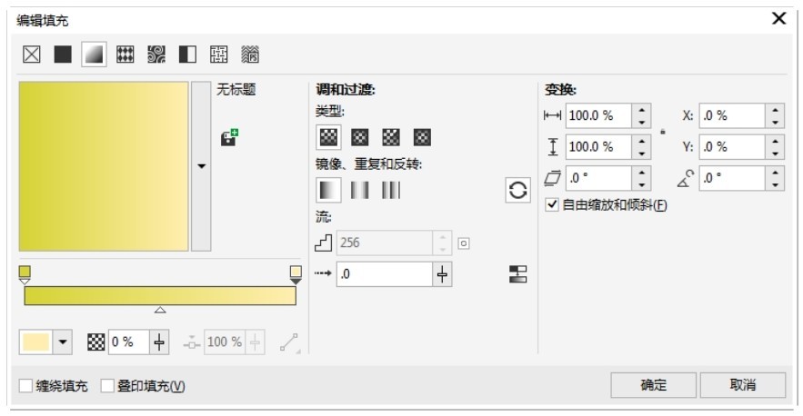Increase rotation angle stepper
The image size is (803, 416).
point(776,172)
